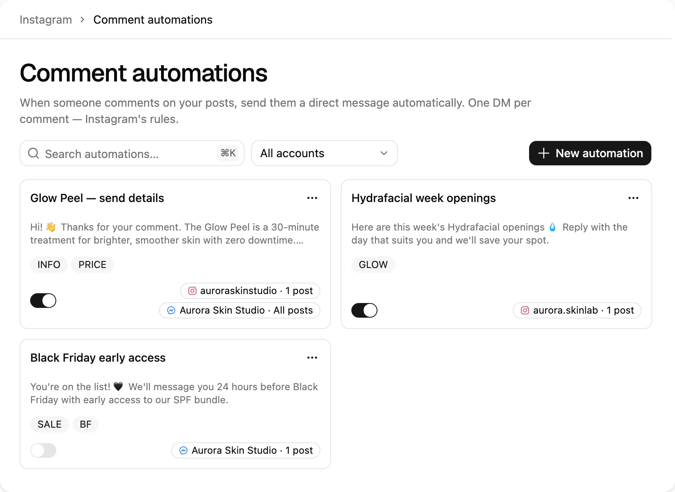Click the Hydrafacial message preview text

(490, 234)
